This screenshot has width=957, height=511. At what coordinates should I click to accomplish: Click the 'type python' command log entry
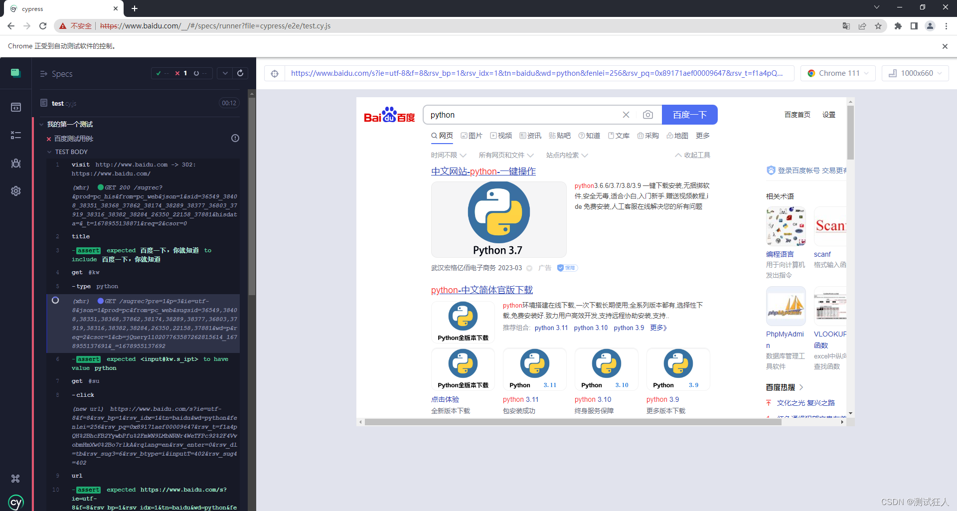point(143,286)
